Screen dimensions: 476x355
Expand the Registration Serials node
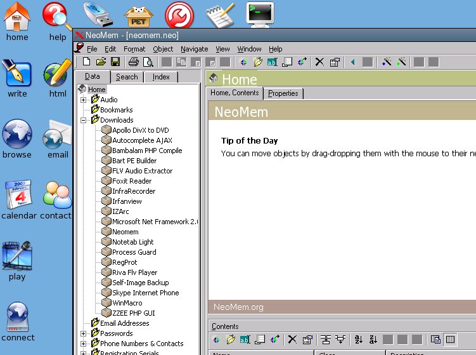coord(83,354)
